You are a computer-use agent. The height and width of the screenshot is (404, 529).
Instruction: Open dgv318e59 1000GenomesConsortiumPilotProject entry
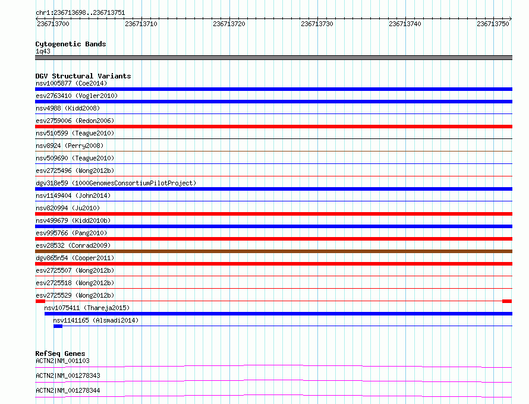[116, 183]
